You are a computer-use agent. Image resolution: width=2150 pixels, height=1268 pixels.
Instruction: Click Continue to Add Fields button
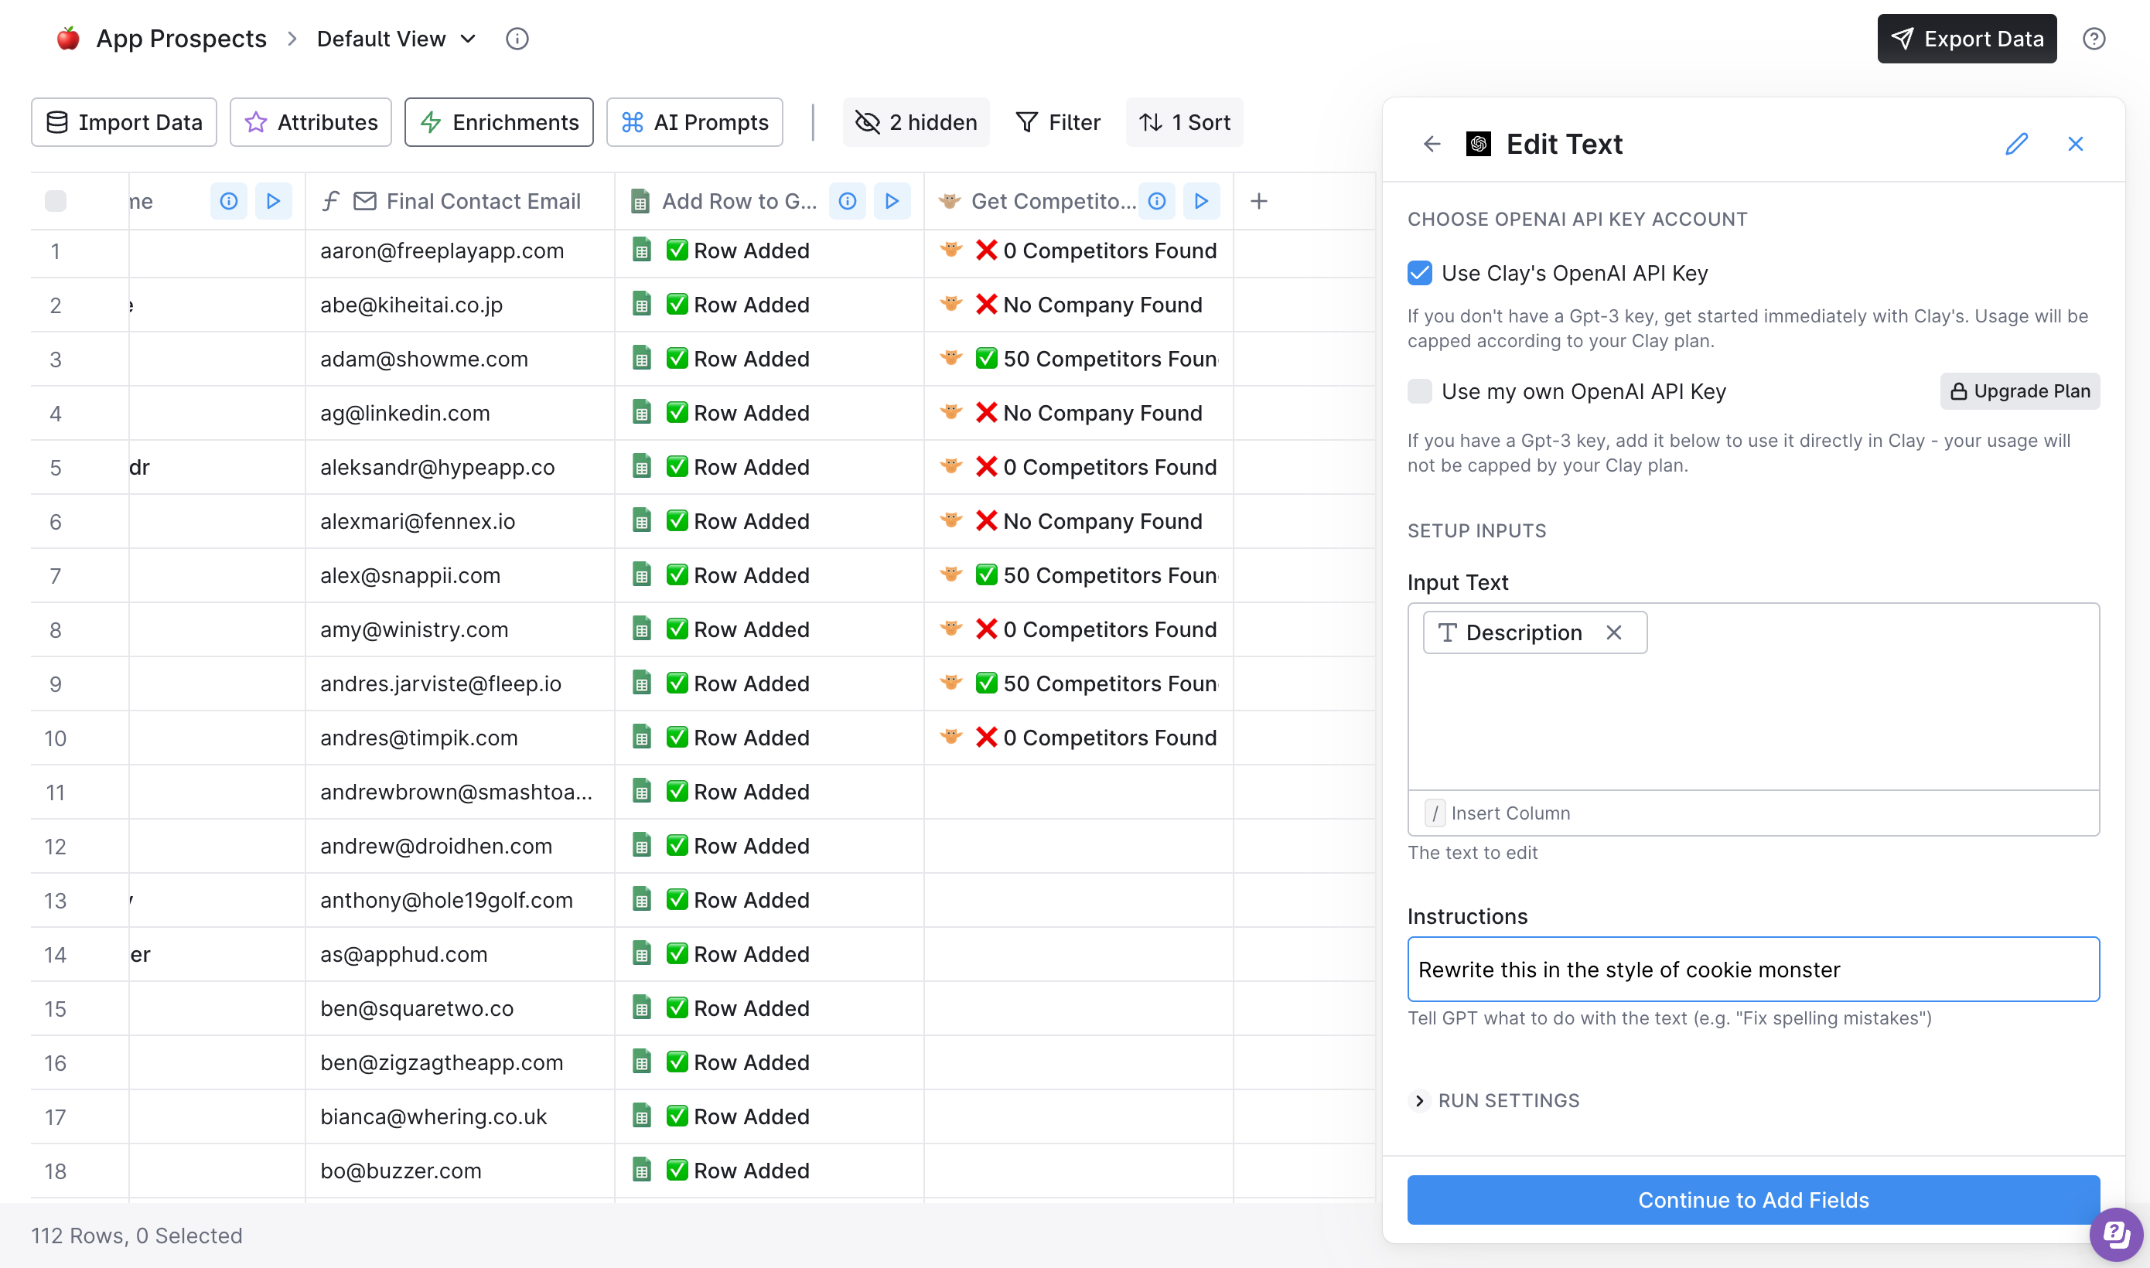tap(1752, 1200)
